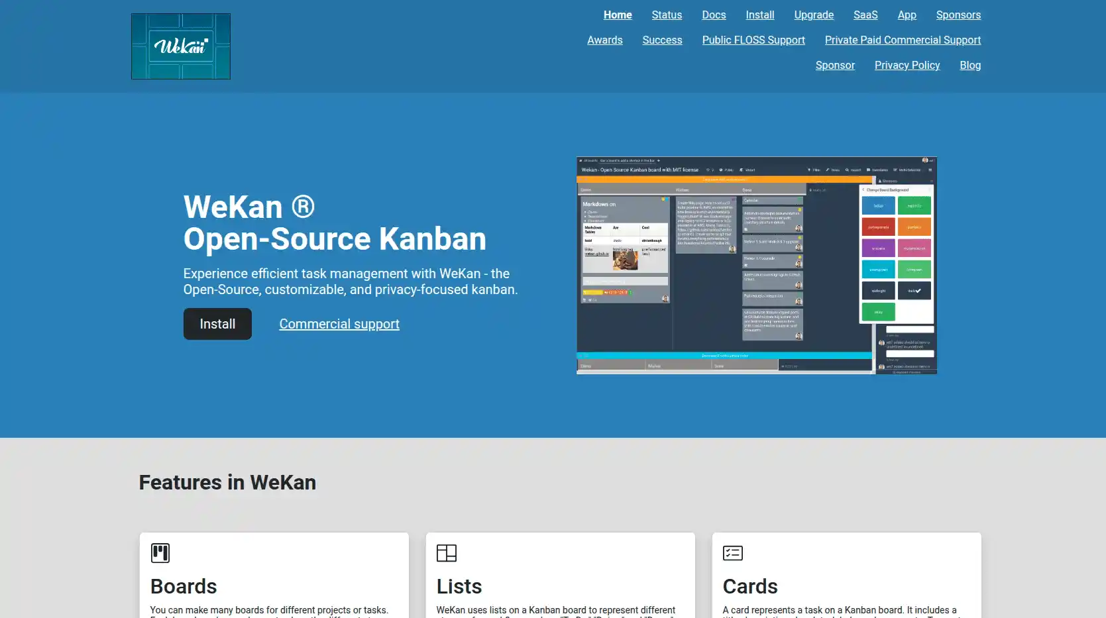Click the Boards feature icon
Screen dimensions: 1106x618
160,552
